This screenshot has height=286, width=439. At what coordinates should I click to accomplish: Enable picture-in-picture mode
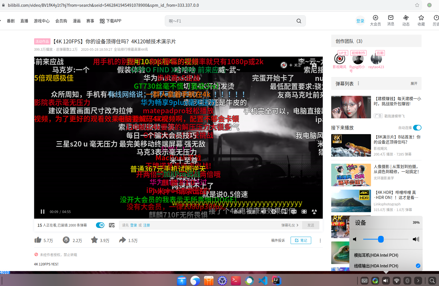click(284, 212)
